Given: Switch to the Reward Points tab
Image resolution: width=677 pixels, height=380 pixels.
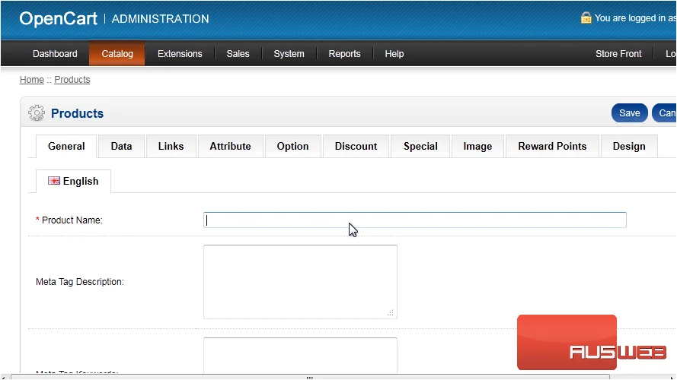Looking at the screenshot, I should click(x=552, y=146).
